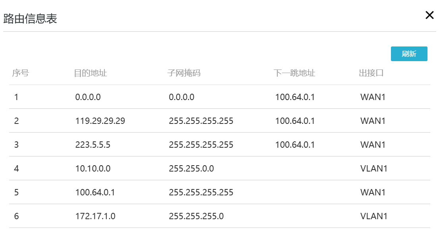The width and height of the screenshot is (439, 247).
Task: Select the 223.5.5.5 destination cell
Action: click(93, 145)
